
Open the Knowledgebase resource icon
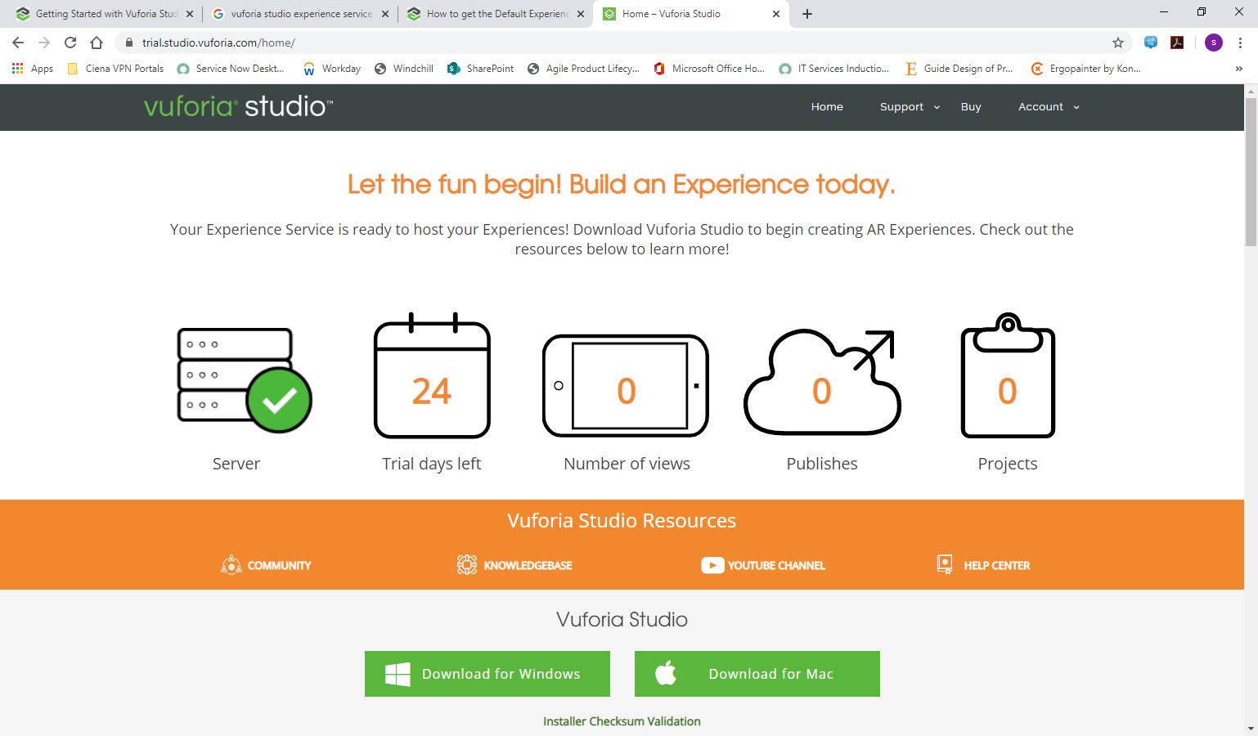coord(467,565)
